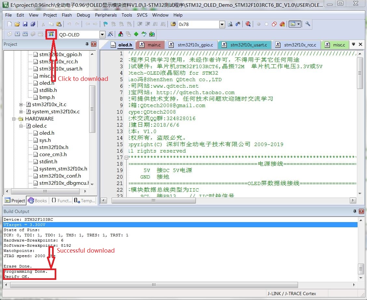Collapse the HARDWARE folder in tree
The width and height of the screenshot is (367, 300).
point(14,119)
